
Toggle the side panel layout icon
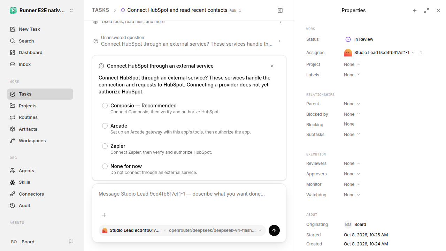280,10
